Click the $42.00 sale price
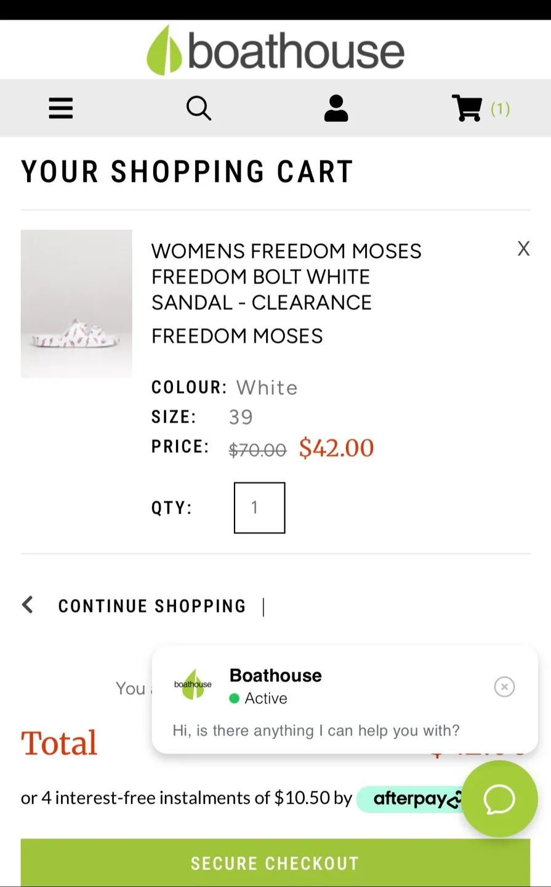This screenshot has height=887, width=551. pos(336,448)
